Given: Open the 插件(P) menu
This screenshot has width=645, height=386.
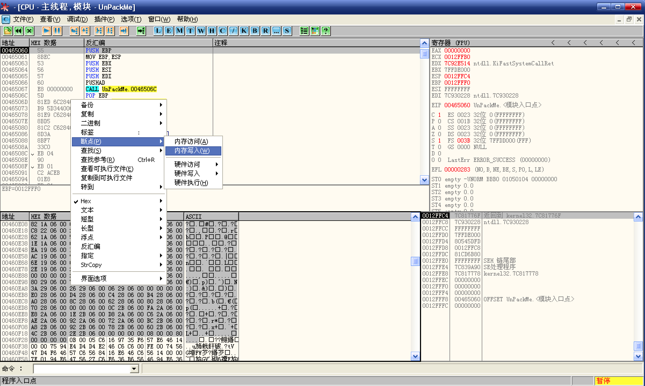Looking at the screenshot, I should tap(104, 19).
